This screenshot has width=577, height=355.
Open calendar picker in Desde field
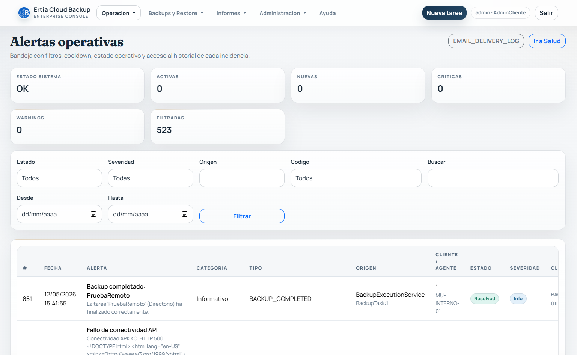tap(93, 214)
